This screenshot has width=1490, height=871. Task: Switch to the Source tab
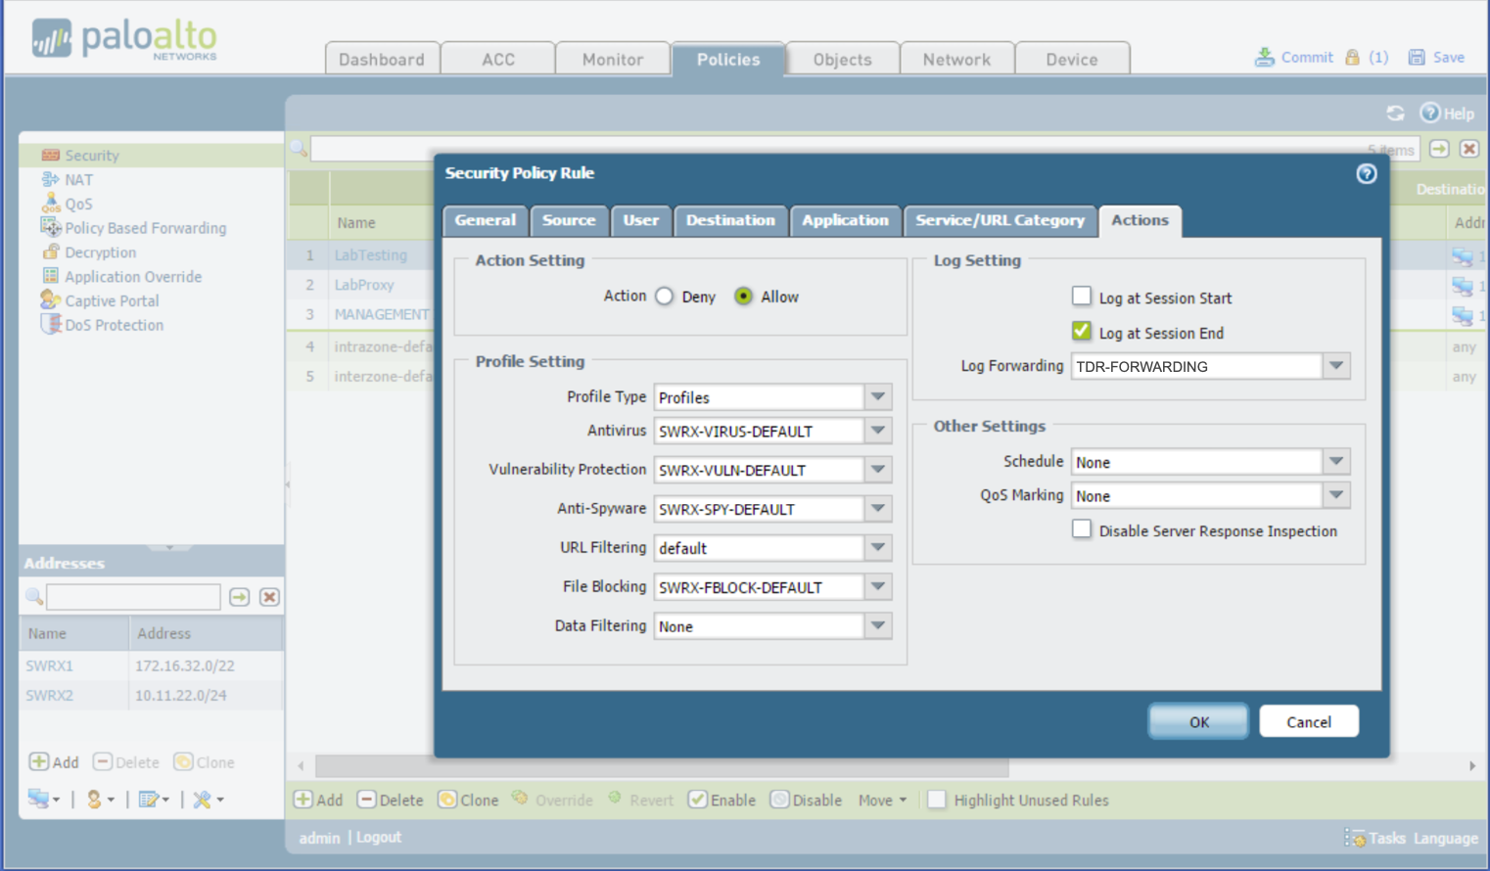coord(569,220)
